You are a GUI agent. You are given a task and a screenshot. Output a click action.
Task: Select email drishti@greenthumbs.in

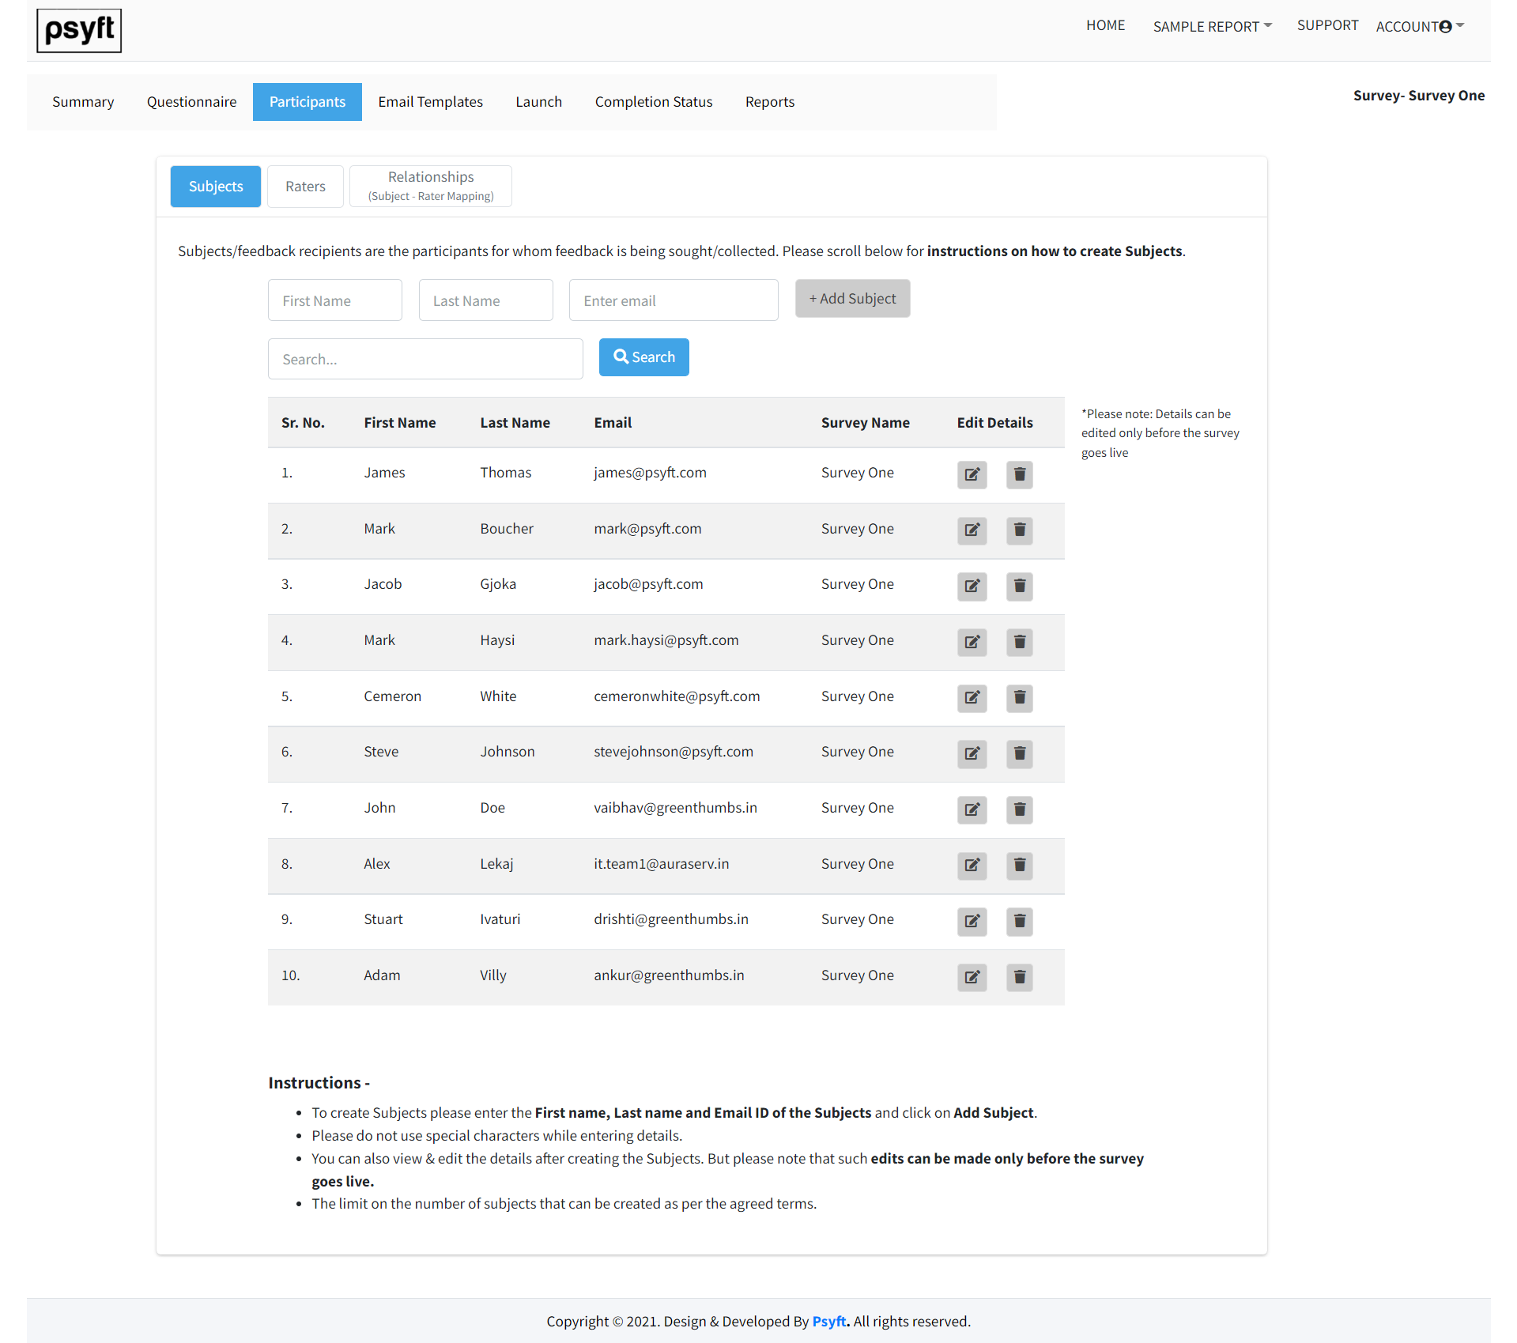(670, 919)
